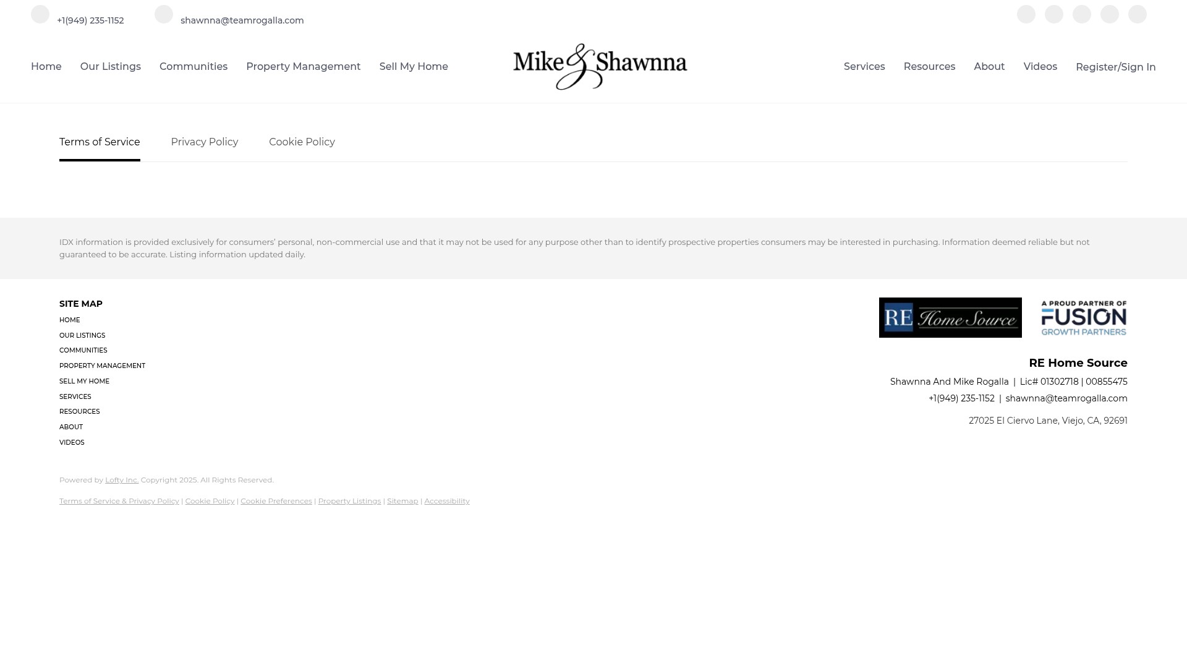This screenshot has width=1187, height=668.
Task: Open the Cookie Policy footer link
Action: click(x=210, y=501)
